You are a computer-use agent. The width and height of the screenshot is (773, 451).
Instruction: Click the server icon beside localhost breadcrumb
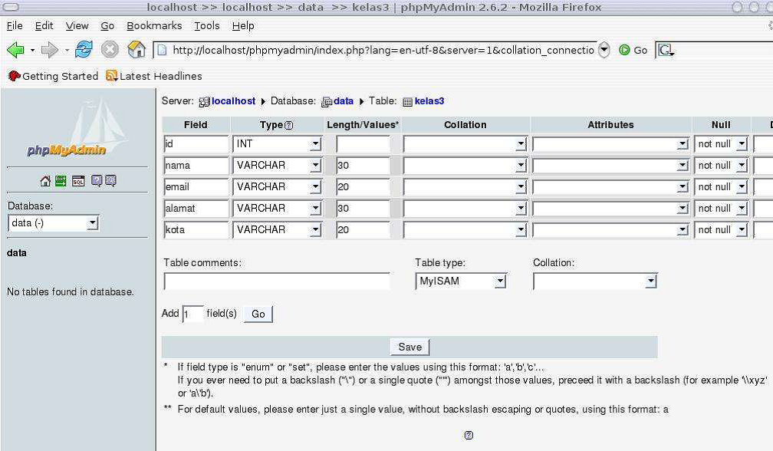(x=203, y=101)
